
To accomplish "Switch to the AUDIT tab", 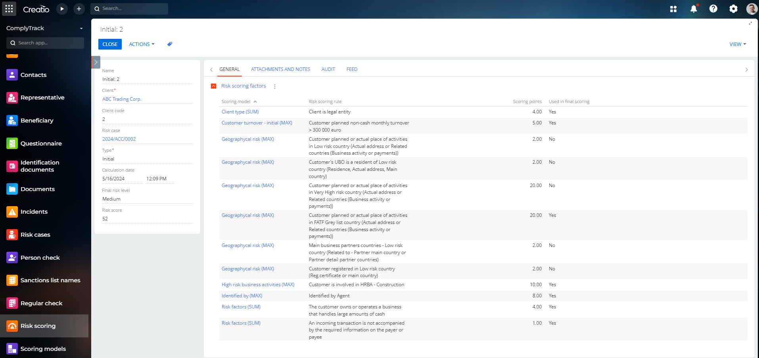I will [x=328, y=69].
